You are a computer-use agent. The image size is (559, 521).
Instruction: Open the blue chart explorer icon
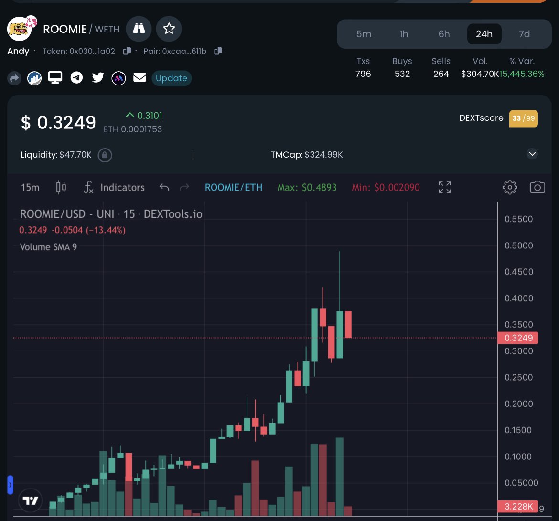(x=34, y=78)
